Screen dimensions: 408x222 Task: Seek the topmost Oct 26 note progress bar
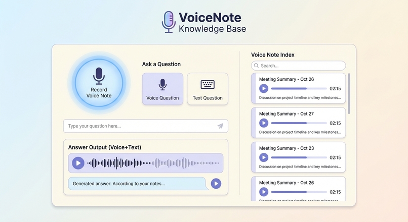click(x=299, y=88)
